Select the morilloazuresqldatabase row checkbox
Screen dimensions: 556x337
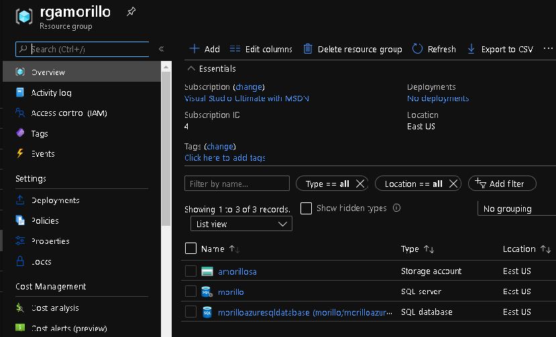190,312
